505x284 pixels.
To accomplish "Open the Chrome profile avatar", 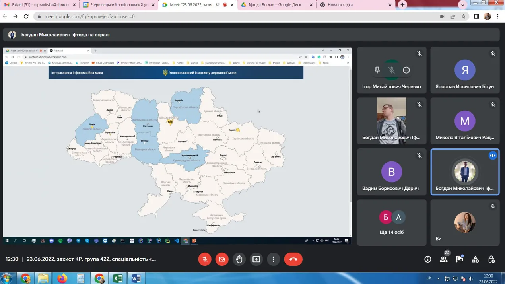I will click(487, 16).
